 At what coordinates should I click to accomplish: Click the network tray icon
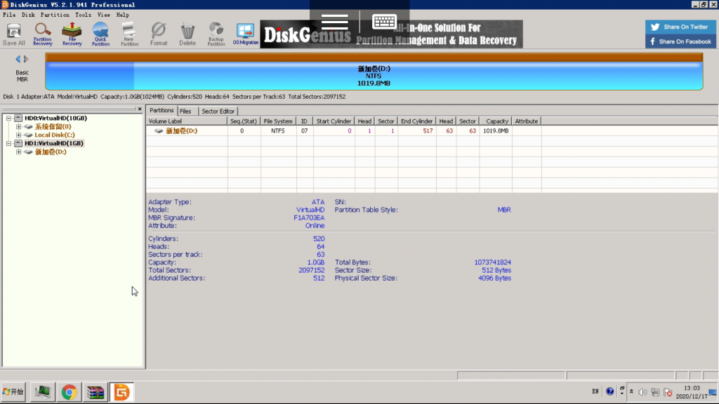click(x=655, y=392)
